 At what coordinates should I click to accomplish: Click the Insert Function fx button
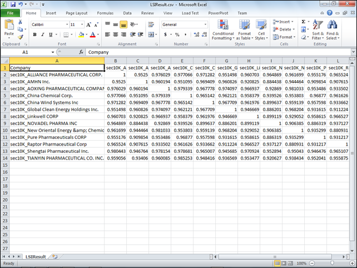(81, 52)
